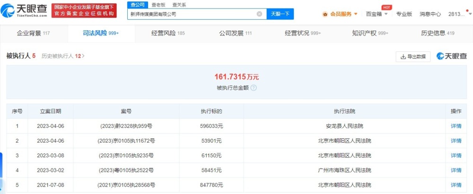Switch to 查公司 search tab

point(138,5)
